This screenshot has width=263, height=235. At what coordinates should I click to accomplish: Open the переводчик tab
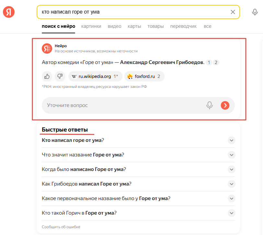pyautogui.click(x=183, y=26)
